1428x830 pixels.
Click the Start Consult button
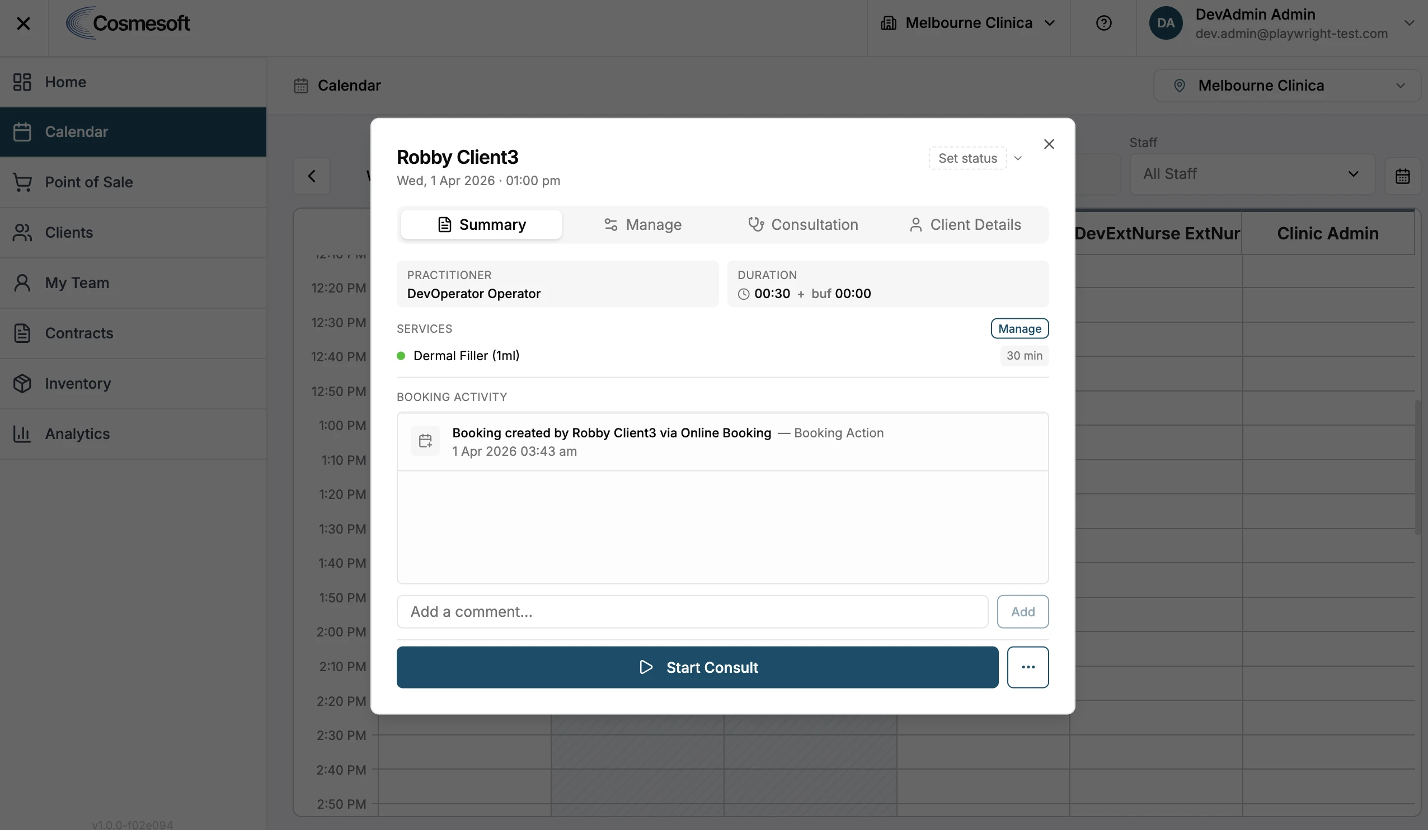click(697, 667)
